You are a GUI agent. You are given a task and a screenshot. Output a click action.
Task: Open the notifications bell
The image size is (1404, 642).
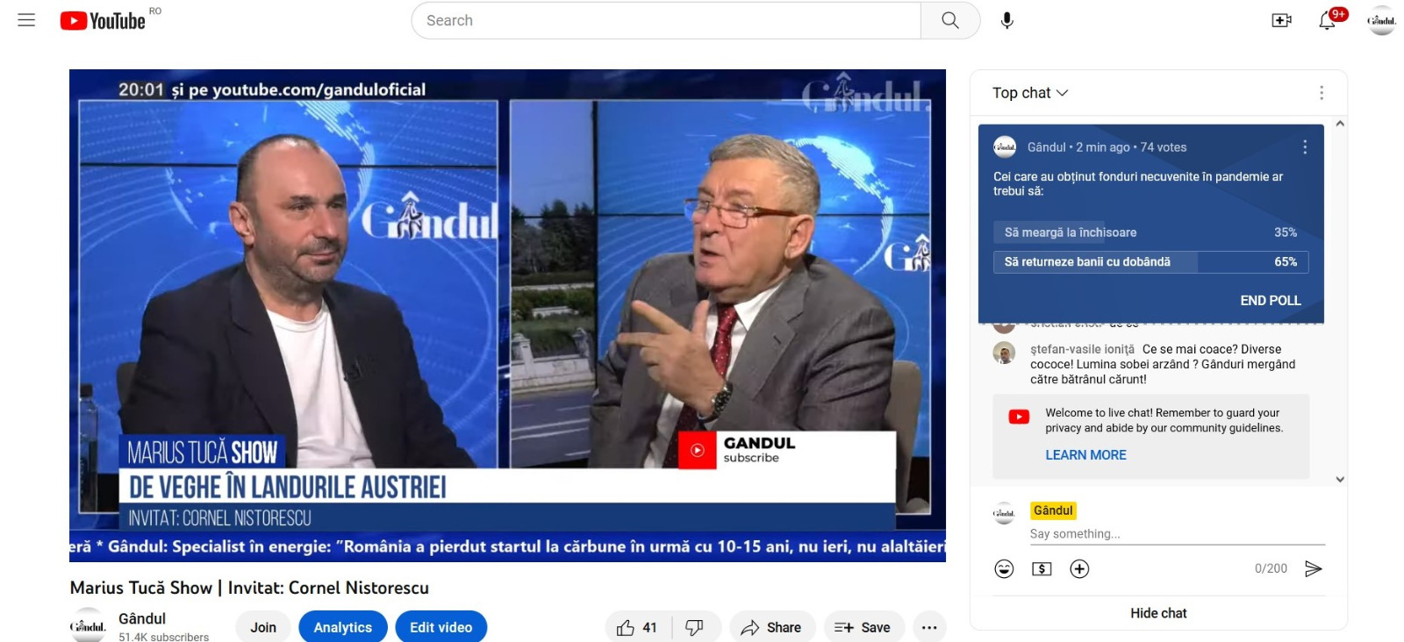(1327, 20)
